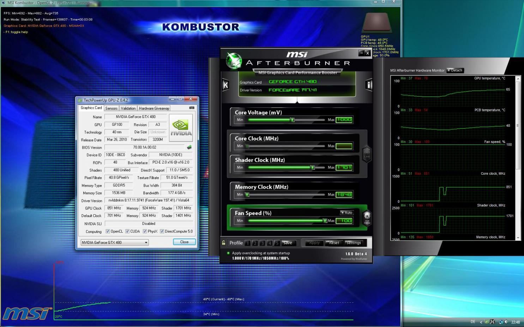The image size is (524, 327).
Task: Click the BIOS save icon in GPU-Z
Action: [189, 147]
